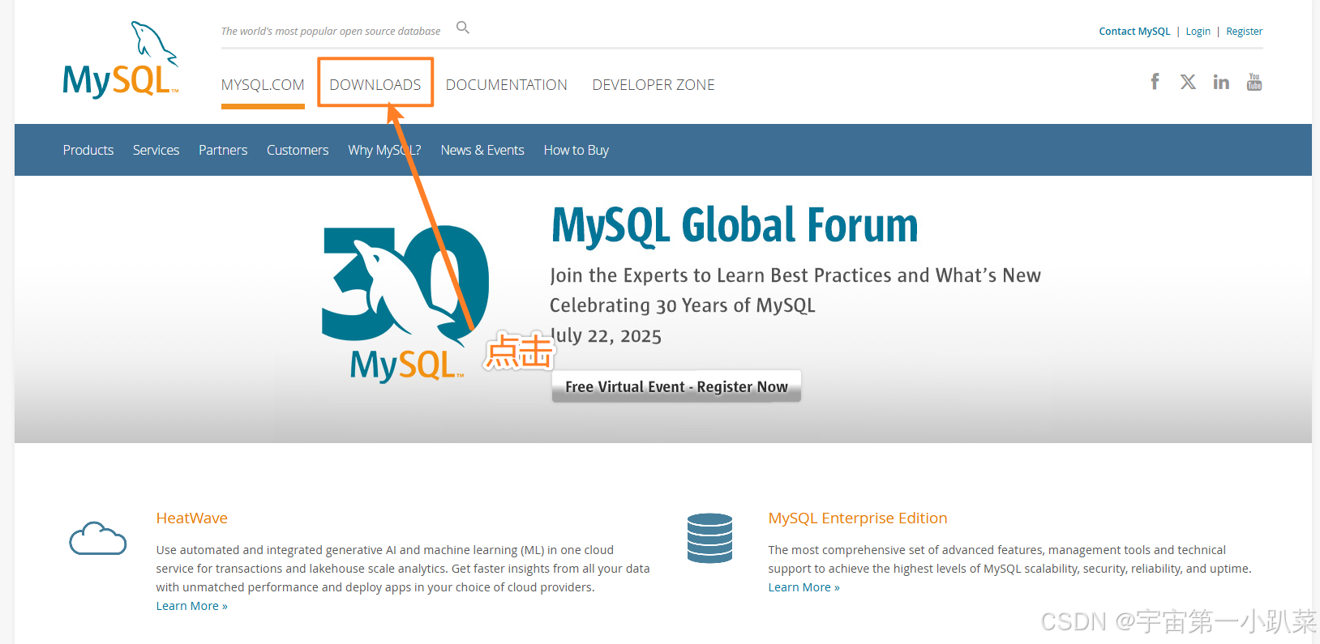Click the "Celebrating 30 Years of MySQL" text
This screenshot has height=644, width=1320.
click(x=683, y=305)
